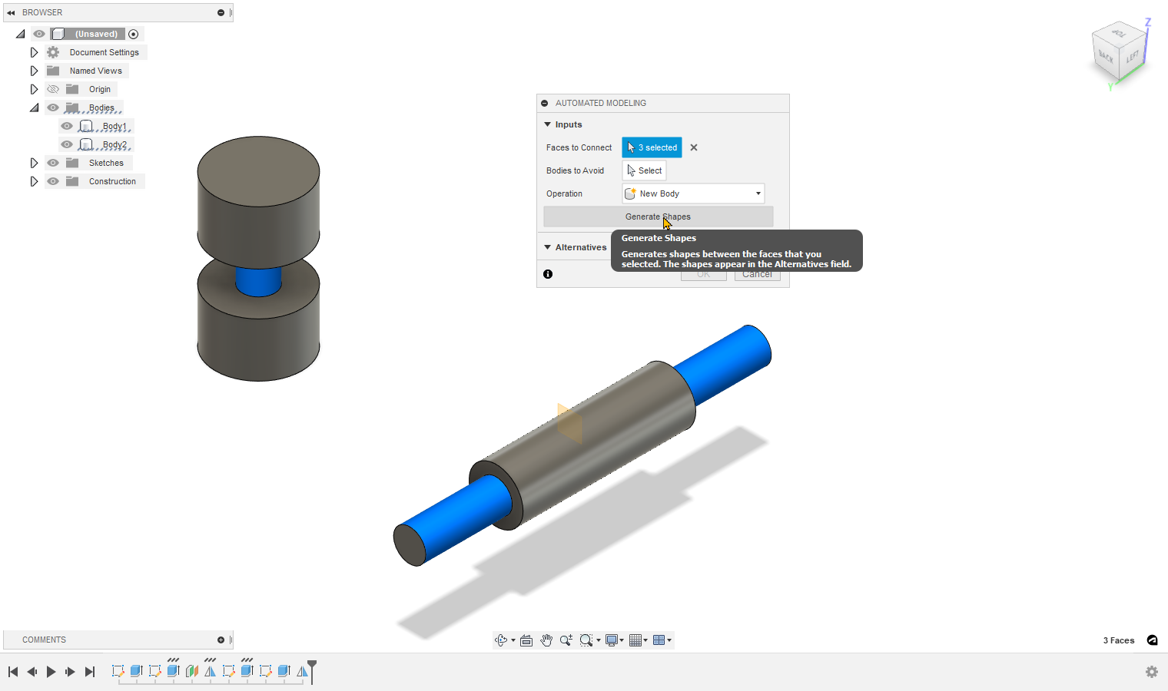The height and width of the screenshot is (691, 1168).
Task: Select the Orbit tool in navigation bar
Action: [501, 640]
